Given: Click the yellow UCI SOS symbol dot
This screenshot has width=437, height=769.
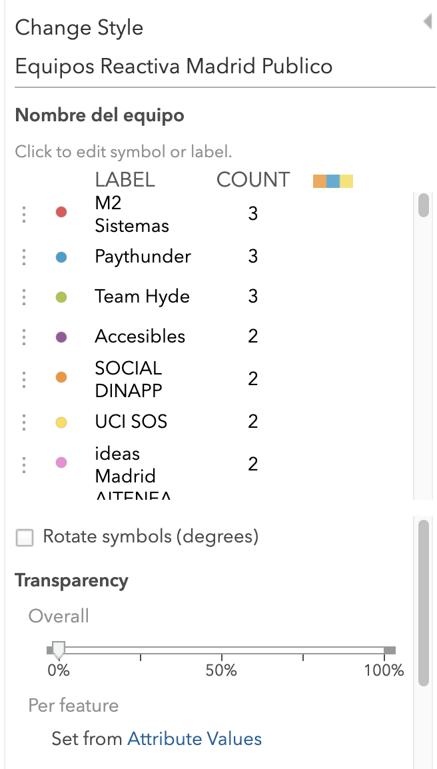Looking at the screenshot, I should (61, 422).
